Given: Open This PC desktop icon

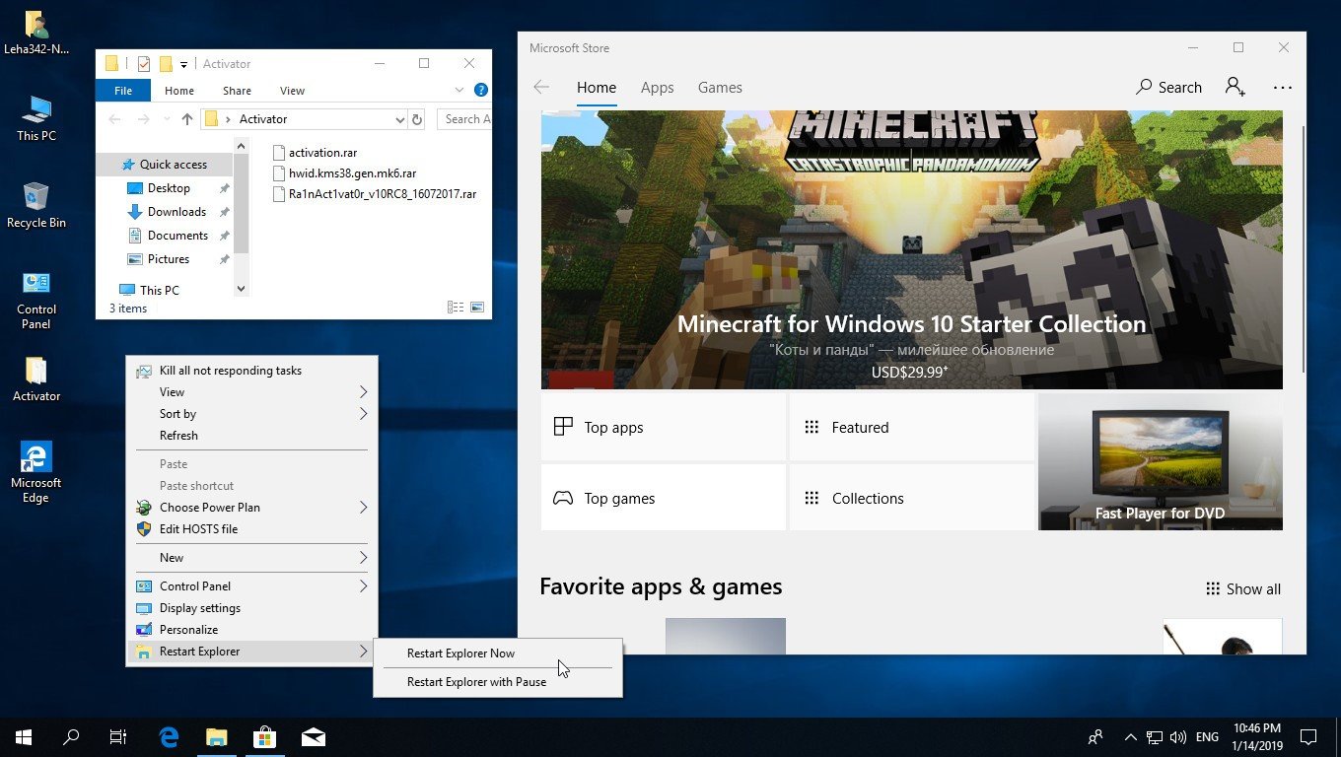Looking at the screenshot, I should click(35, 119).
